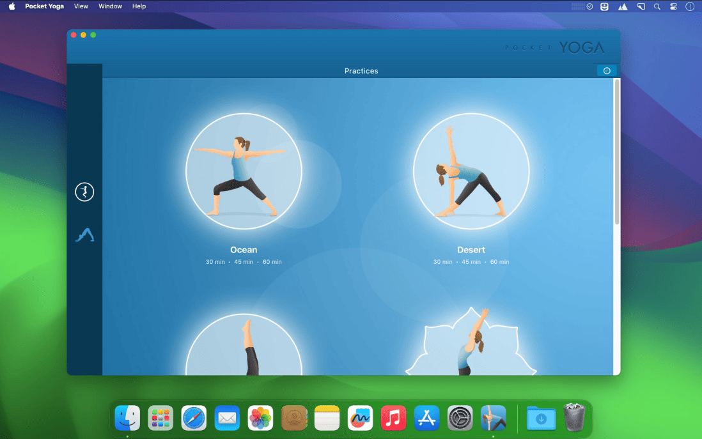This screenshot has width=702, height=439.
Task: Open the brown Contacts-style Dock app
Action: pyautogui.click(x=293, y=418)
